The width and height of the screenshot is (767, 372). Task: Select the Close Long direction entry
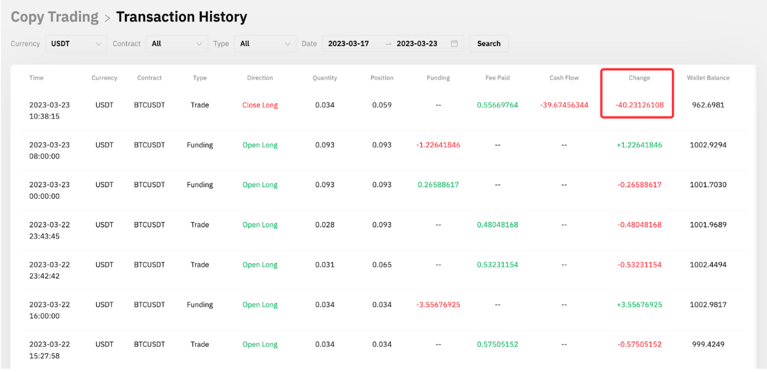point(260,106)
